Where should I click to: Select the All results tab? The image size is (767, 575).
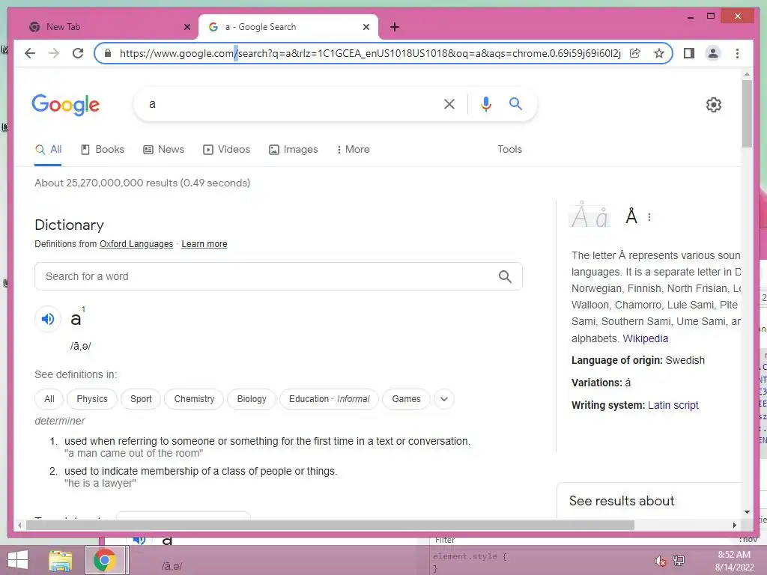(x=48, y=150)
